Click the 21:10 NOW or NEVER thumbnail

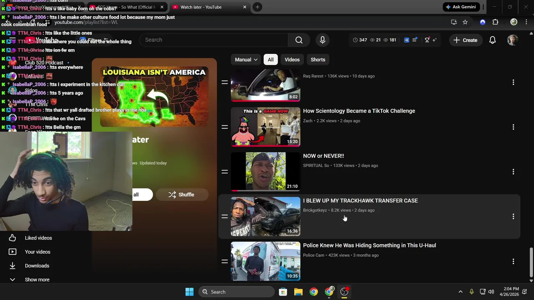click(x=265, y=172)
